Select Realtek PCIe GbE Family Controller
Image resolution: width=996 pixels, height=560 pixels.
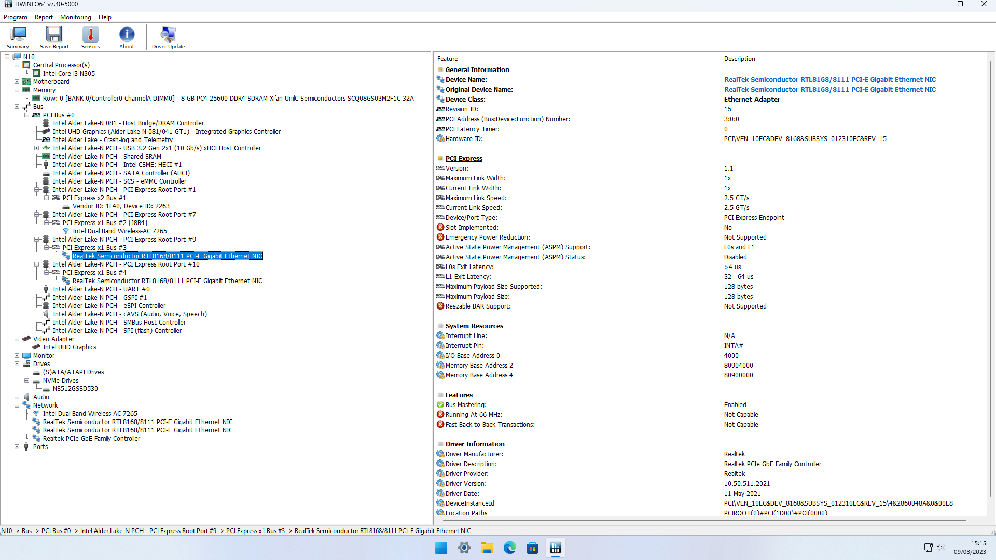point(91,439)
